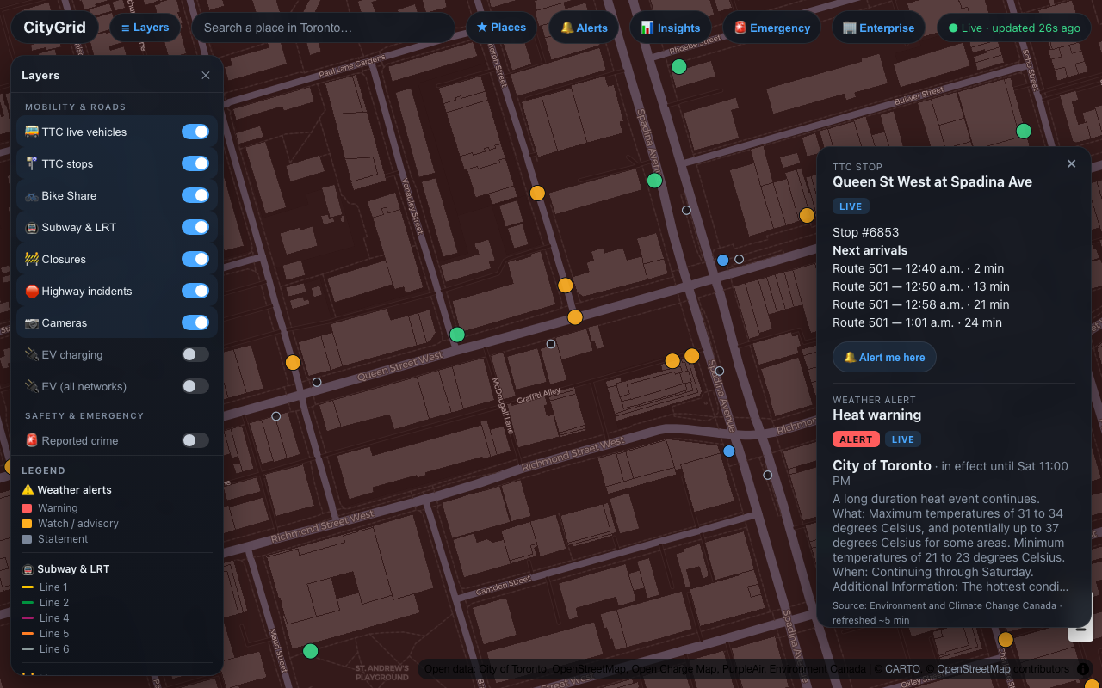
Task: Select the green map marker near Phoebe Street
Action: [679, 66]
